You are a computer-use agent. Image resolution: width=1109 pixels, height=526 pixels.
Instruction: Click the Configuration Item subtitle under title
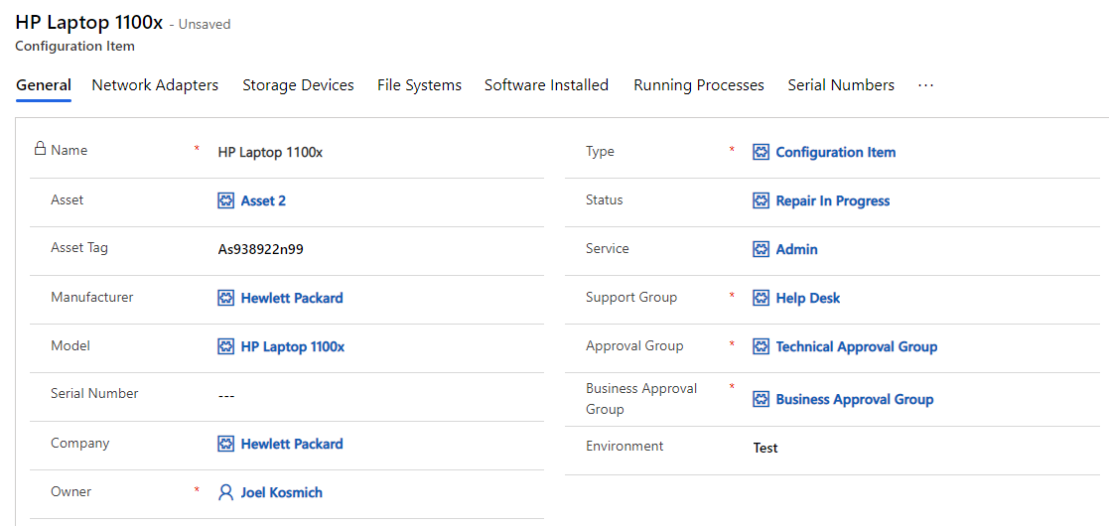(x=75, y=47)
